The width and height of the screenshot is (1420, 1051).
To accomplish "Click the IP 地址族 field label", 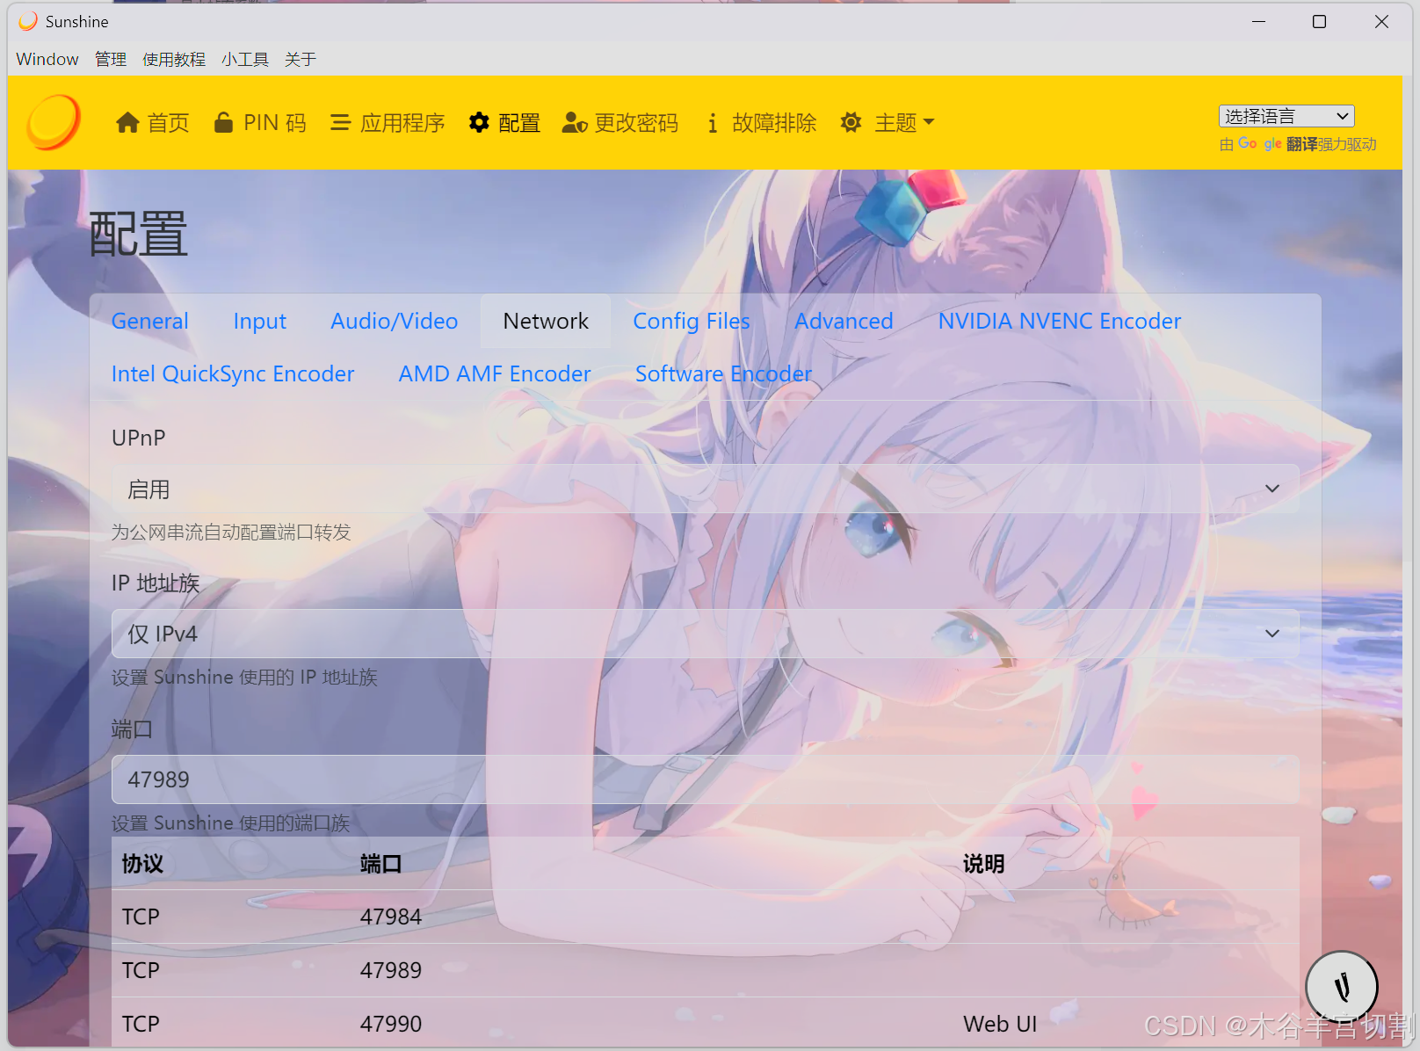I will coord(156,583).
